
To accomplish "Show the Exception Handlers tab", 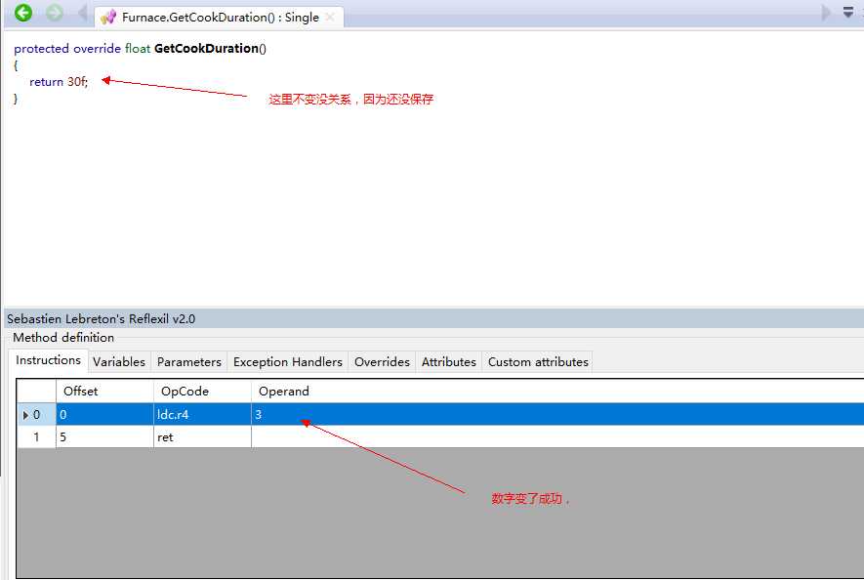I will (x=288, y=361).
